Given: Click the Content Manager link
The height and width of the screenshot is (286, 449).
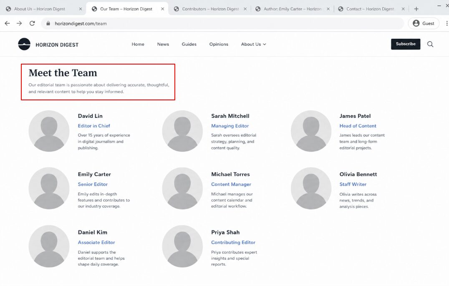Looking at the screenshot, I should pos(231,184).
